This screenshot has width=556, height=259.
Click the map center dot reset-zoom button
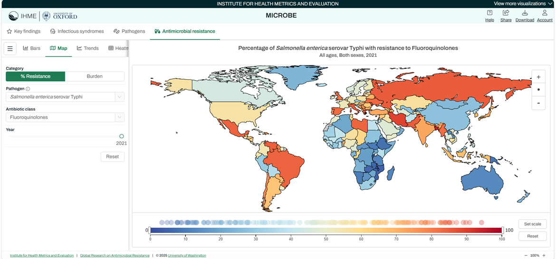click(x=538, y=90)
